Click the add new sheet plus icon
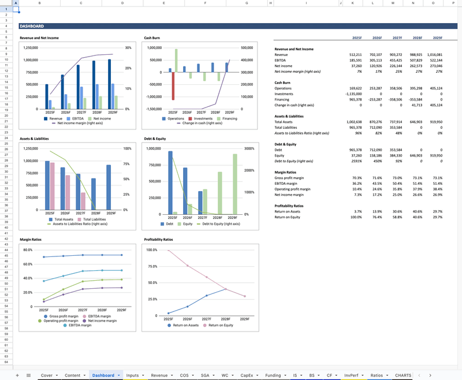The height and width of the screenshot is (380, 462). pyautogui.click(x=17, y=375)
